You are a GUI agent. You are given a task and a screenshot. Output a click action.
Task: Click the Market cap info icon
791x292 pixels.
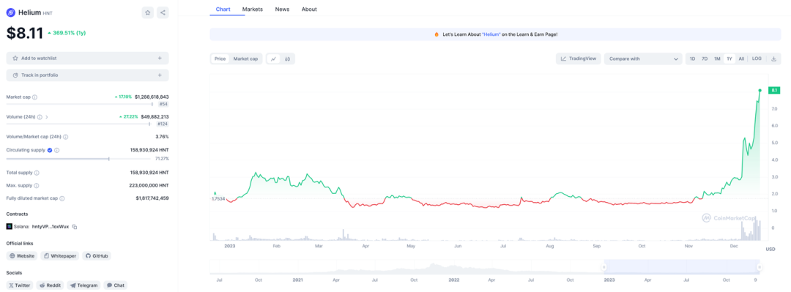35,97
